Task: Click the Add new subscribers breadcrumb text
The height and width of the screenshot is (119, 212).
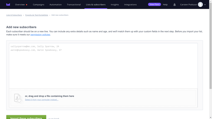Action: coord(60,15)
